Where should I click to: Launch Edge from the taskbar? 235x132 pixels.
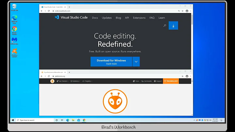68,120
